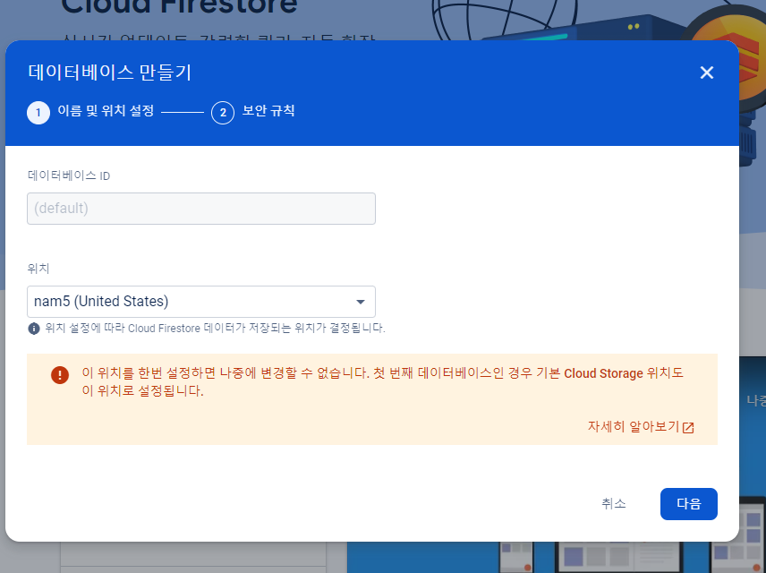The image size is (766, 573).
Task: Close the 데이터베이스 만들기 dialog with X
Action: [x=706, y=73]
